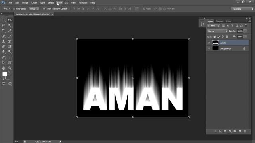Image resolution: width=255 pixels, height=143 pixels.
Task: Toggle lock image pixels
Action: (x=219, y=37)
